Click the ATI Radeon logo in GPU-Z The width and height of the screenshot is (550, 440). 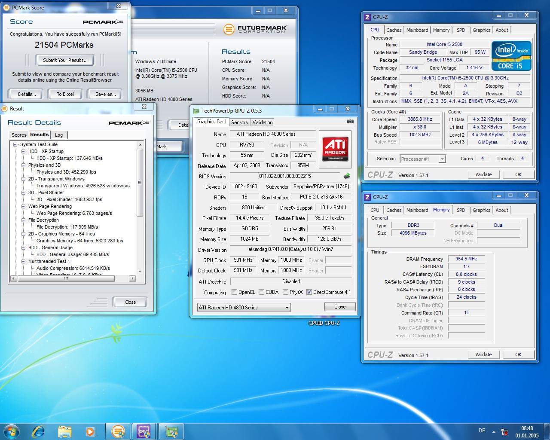tap(335, 149)
